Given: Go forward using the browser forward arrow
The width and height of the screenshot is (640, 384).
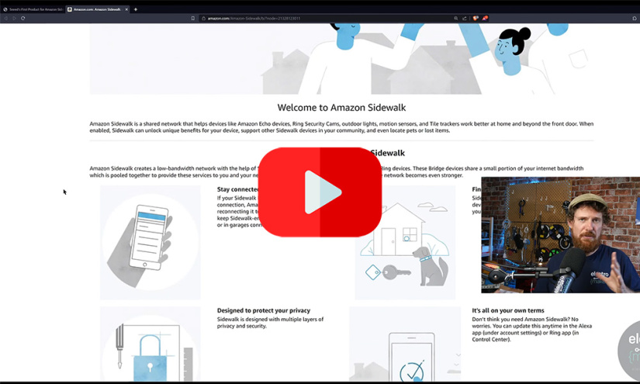Looking at the screenshot, I should tap(14, 18).
